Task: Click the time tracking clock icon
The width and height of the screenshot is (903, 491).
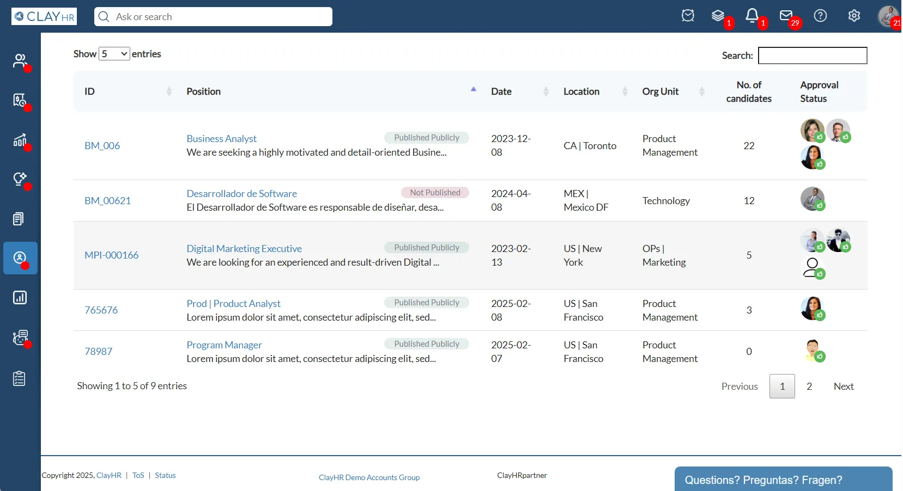Action: pyautogui.click(x=688, y=16)
